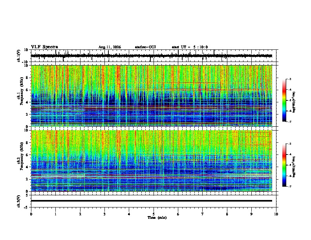Click the ch.2 color scale bar
This screenshot has width=311, height=240.
coord(284,165)
